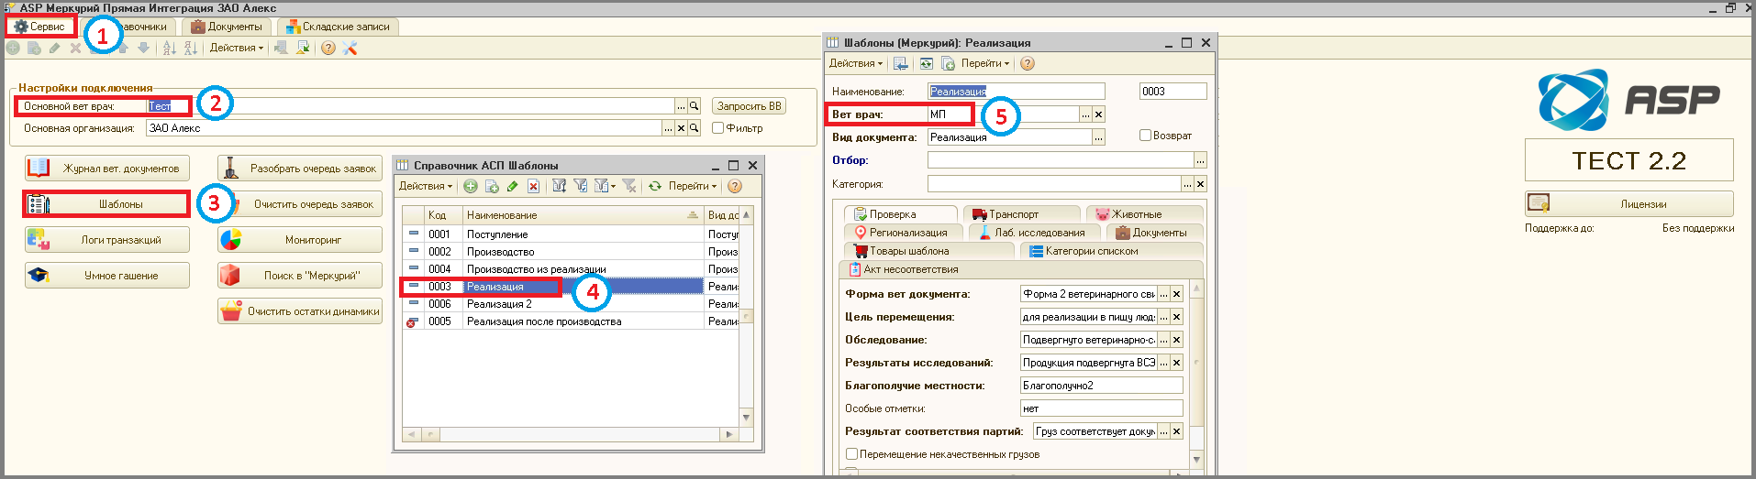Toggle Перемещение некачественных грузов checkbox
Image resolution: width=1756 pixels, height=479 pixels.
[x=851, y=454]
